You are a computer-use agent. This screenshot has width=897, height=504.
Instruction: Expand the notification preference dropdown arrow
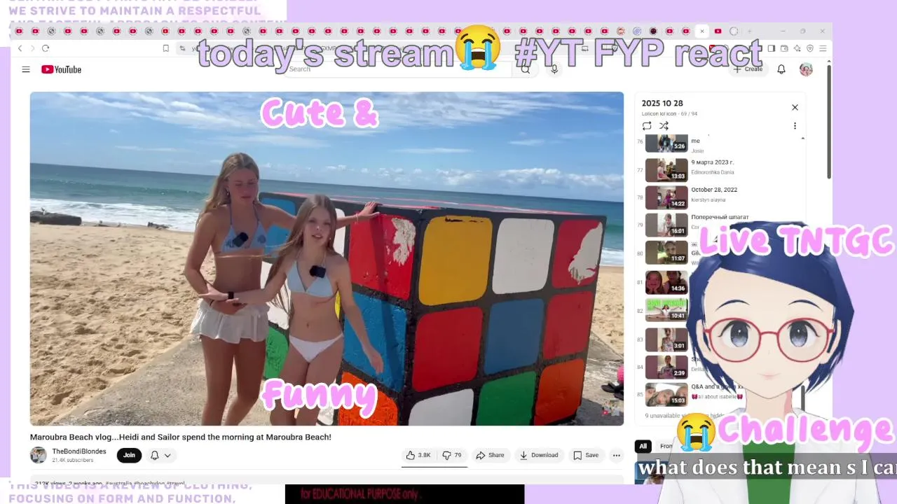pyautogui.click(x=167, y=455)
